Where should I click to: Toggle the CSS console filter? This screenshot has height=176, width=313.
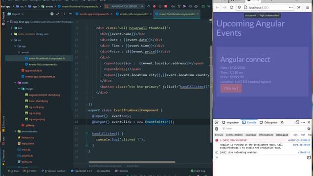(295, 135)
